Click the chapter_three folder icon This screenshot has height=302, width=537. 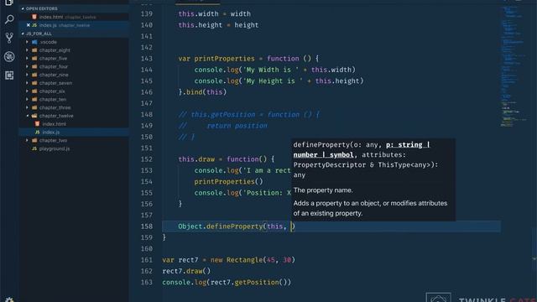tap(34, 107)
